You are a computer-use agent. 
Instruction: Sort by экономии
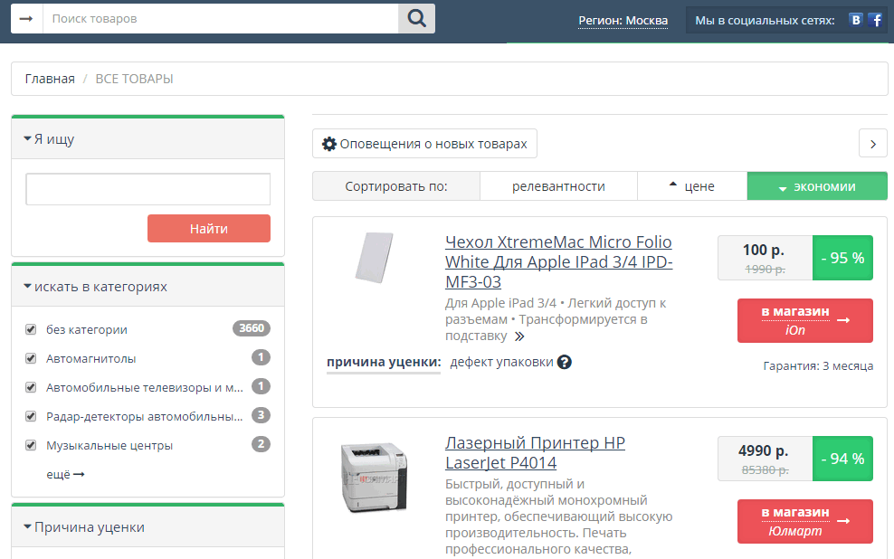point(817,186)
